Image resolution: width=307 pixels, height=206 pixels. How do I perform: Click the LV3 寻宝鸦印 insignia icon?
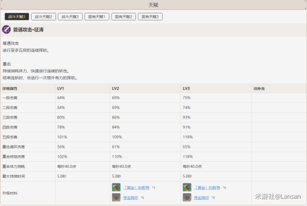pos(187,197)
